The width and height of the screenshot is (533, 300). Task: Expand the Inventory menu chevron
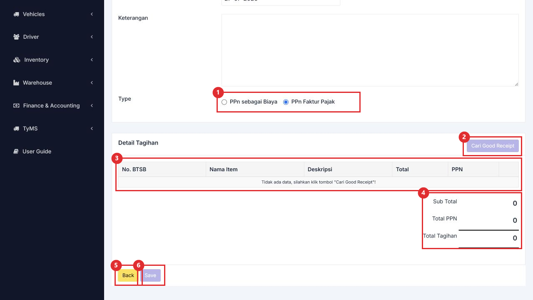point(92,60)
